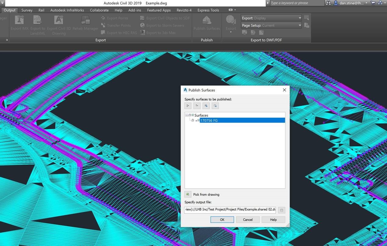Click third toolbar button with checkbox icon

coord(206,106)
